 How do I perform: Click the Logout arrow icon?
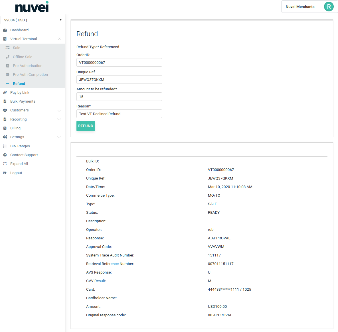click(x=5, y=173)
